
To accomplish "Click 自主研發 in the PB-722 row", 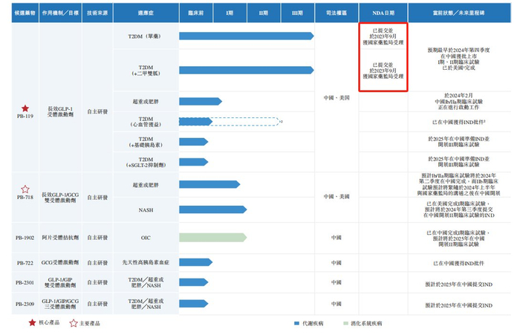I will point(97,263).
